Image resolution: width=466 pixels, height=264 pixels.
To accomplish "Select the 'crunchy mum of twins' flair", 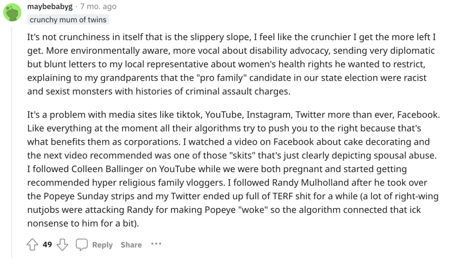I will tap(68, 20).
